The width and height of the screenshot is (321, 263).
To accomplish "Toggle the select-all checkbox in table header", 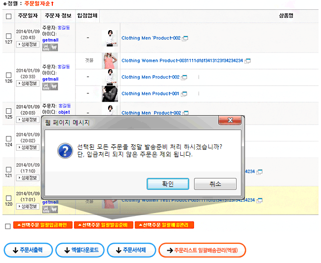I will pos(8,16).
